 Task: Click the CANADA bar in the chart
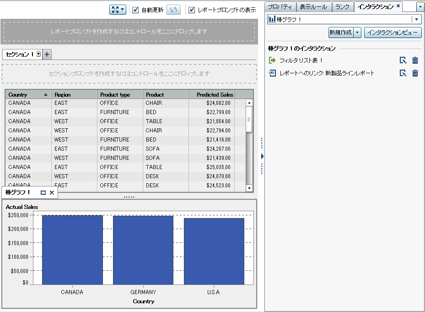click(72, 250)
